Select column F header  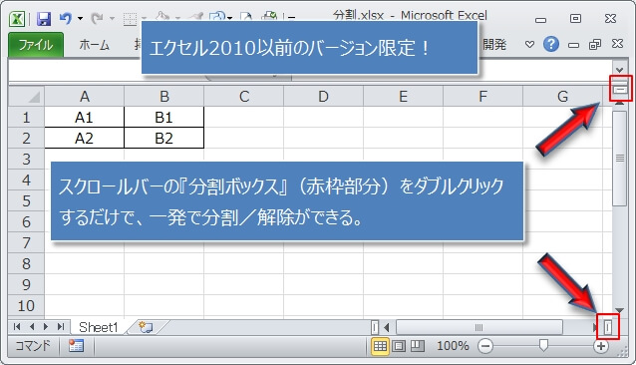pos(482,97)
